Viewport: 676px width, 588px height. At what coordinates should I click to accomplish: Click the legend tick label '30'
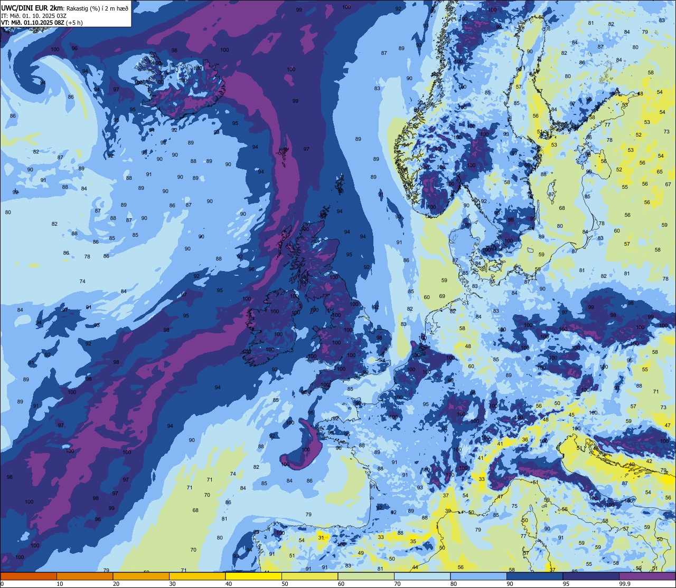(172, 584)
